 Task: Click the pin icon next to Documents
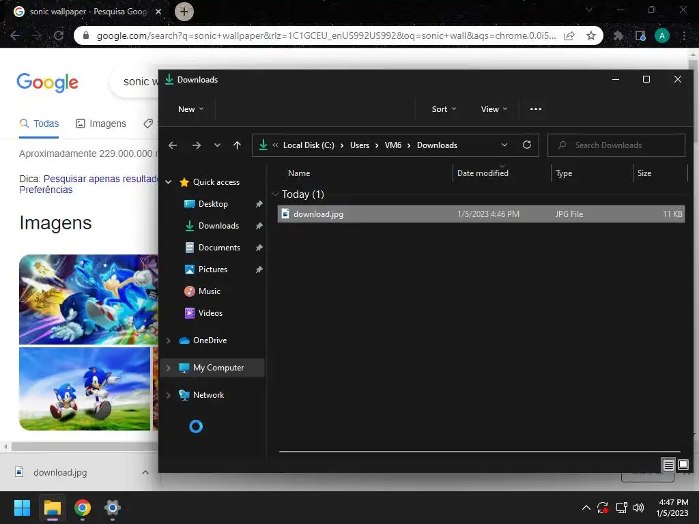pos(259,248)
